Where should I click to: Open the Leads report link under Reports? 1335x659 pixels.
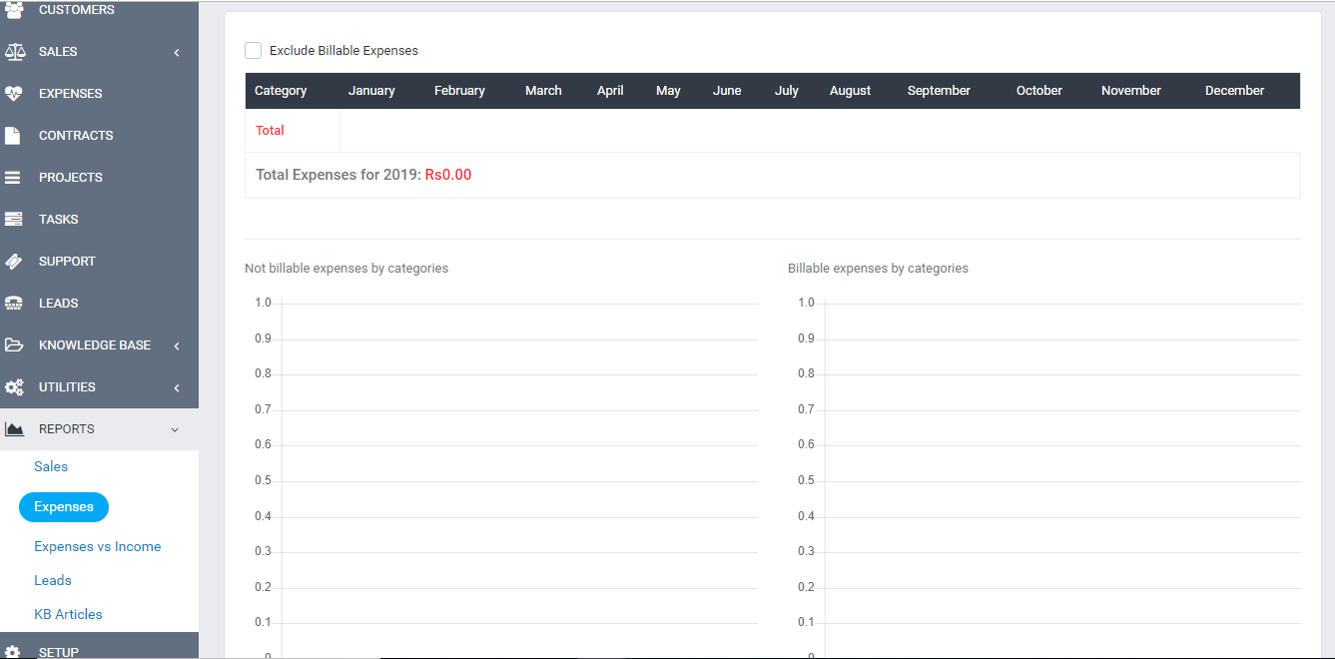(x=53, y=580)
